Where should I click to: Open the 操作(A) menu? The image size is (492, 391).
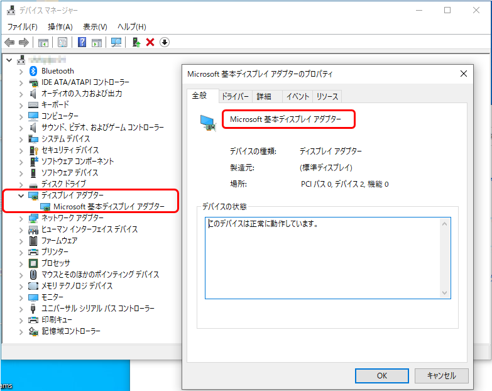[60, 27]
